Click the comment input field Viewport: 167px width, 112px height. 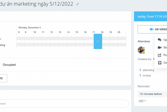(x=64, y=104)
